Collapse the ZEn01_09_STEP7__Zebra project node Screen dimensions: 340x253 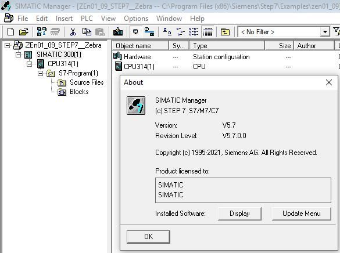pyautogui.click(x=7, y=45)
